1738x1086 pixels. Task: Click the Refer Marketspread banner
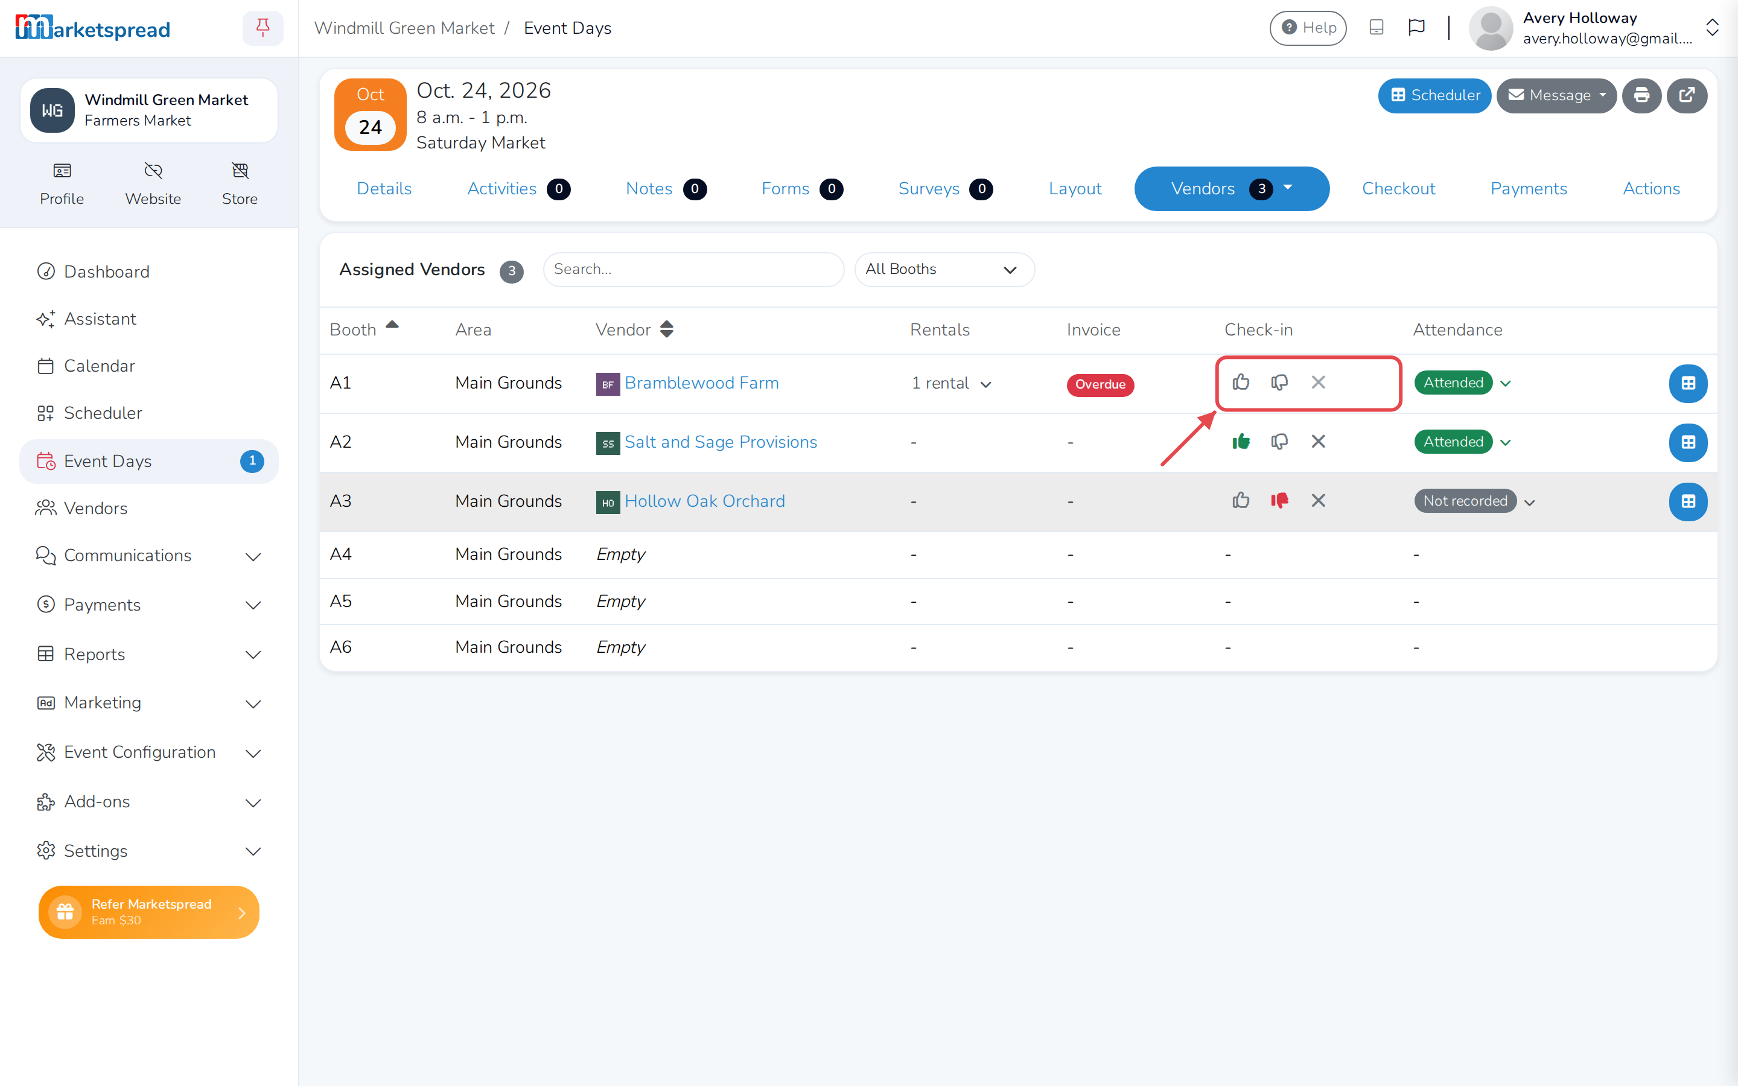click(x=148, y=912)
